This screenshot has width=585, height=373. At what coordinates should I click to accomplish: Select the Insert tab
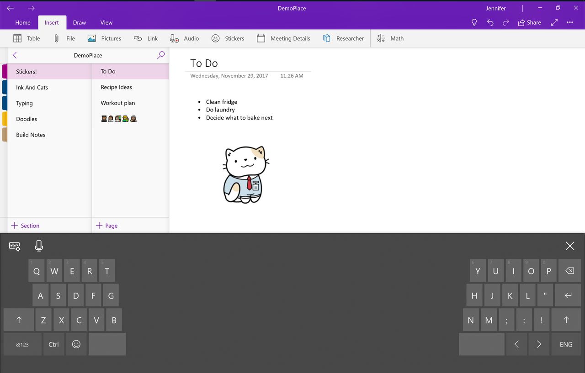(52, 22)
